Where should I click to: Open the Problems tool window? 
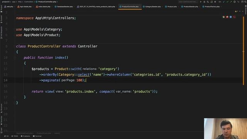(25, 136)
